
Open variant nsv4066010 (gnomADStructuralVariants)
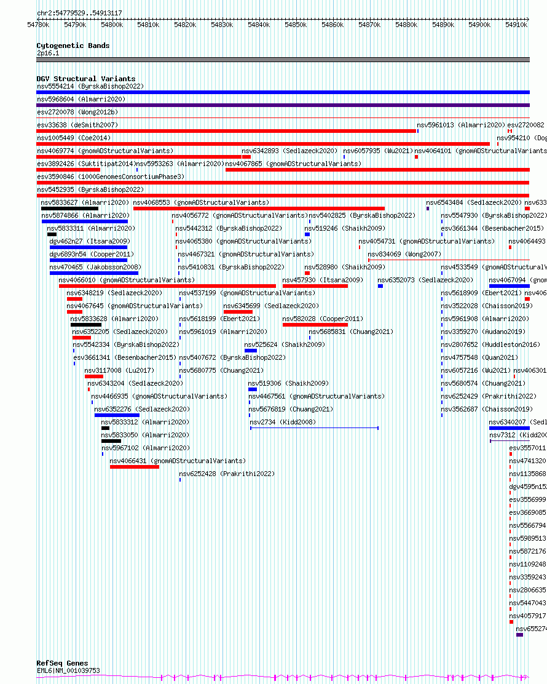point(127,280)
